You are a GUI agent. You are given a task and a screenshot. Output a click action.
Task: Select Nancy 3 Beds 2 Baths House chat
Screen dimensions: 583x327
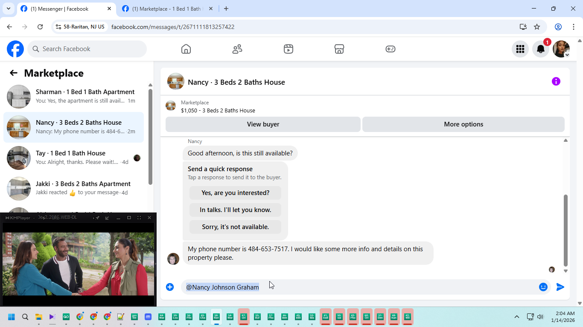click(73, 127)
